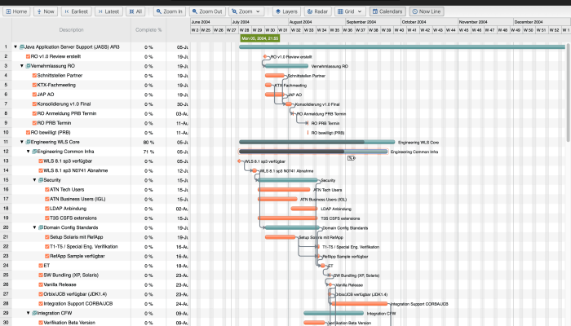Click the checkbox icon for KTX-Fachmeeting

[x=34, y=85]
